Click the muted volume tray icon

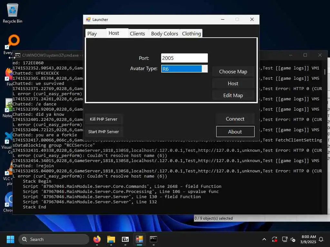tap(293, 239)
